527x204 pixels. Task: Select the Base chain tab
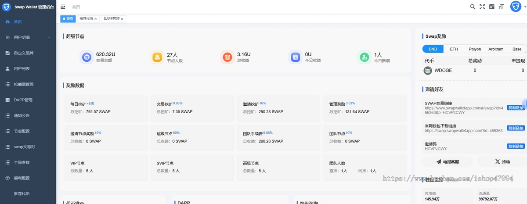517,49
